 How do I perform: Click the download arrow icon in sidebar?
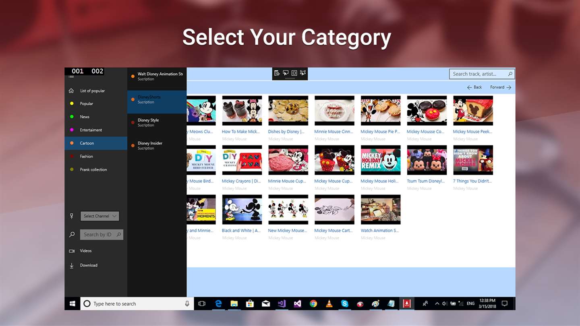click(x=72, y=265)
